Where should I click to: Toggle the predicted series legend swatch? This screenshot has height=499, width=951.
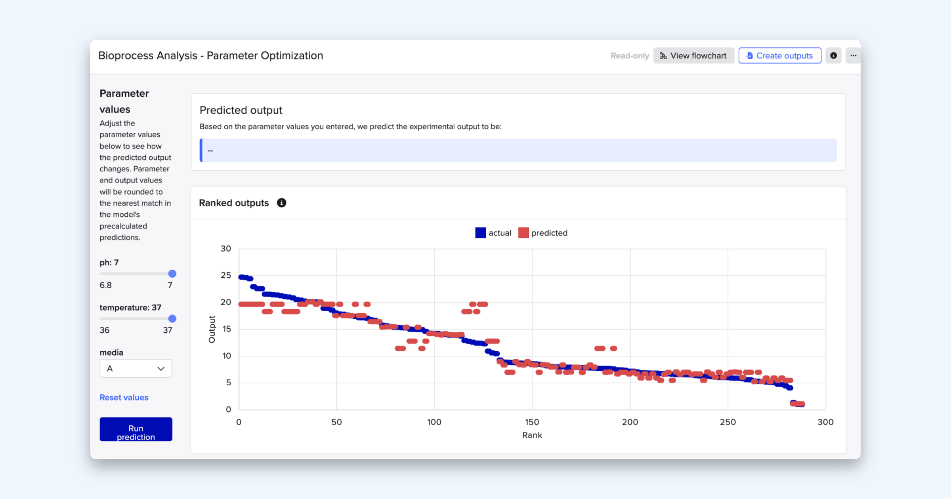point(523,233)
